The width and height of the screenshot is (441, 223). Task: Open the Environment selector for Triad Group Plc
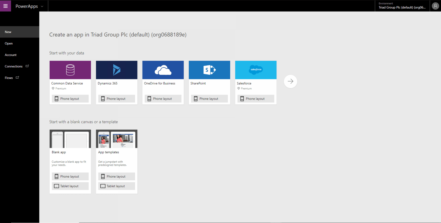[x=402, y=6]
